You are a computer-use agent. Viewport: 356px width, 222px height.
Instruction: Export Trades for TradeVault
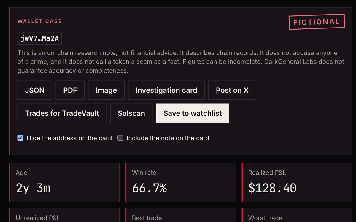tap(62, 113)
